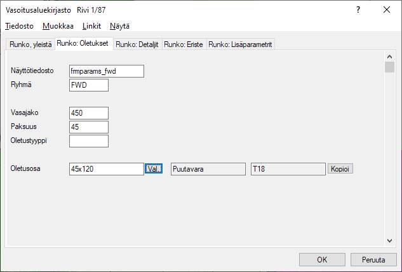
Task: Cancel with the Peruuta button
Action: click(x=374, y=259)
